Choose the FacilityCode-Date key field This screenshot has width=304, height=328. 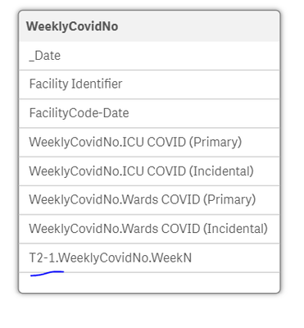(149, 113)
